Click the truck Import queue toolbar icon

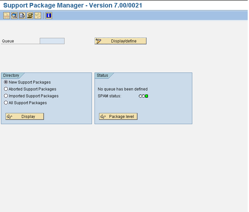pos(7,16)
